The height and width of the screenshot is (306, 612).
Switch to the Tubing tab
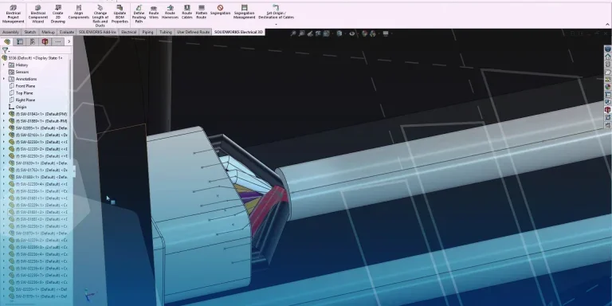(x=166, y=32)
